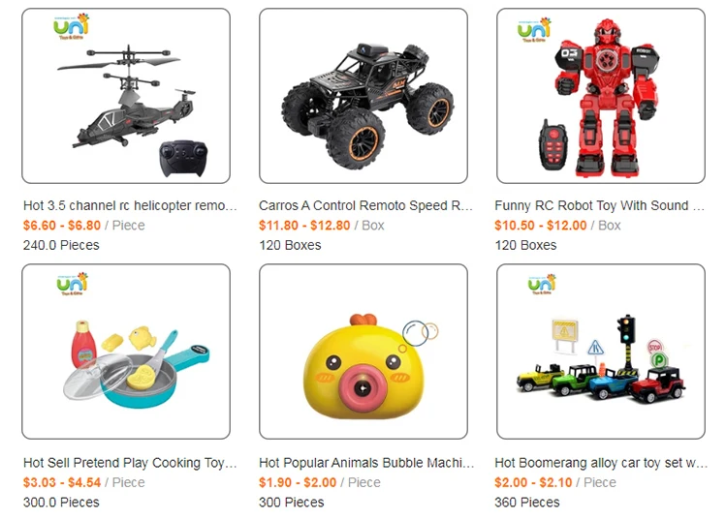Open the pretend cooking pan toy image

click(126, 352)
